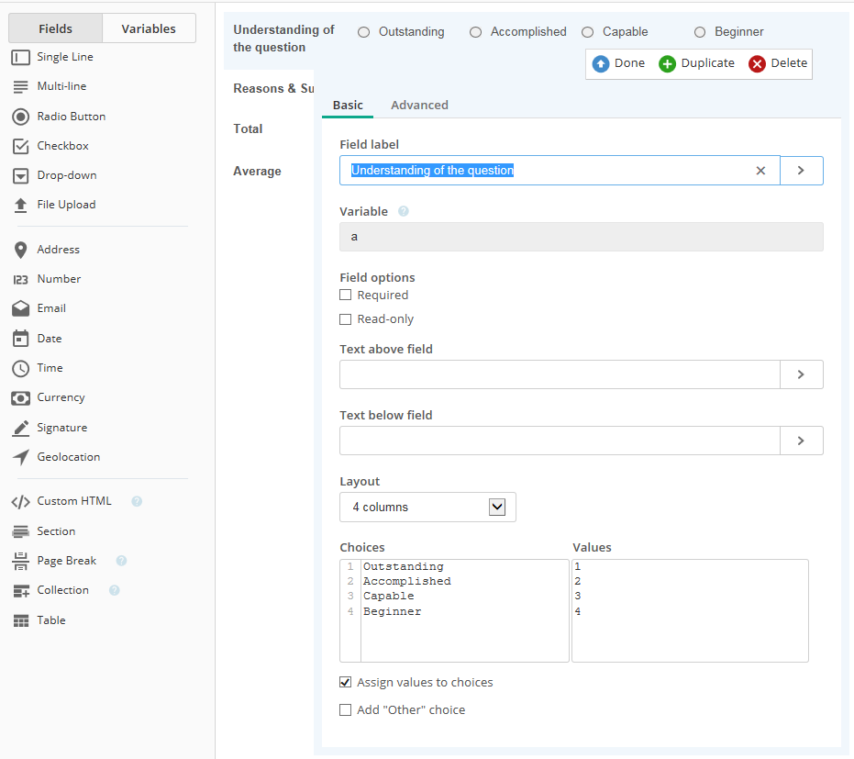Add a Collection element icon
This screenshot has height=759, width=854.
click(x=21, y=591)
